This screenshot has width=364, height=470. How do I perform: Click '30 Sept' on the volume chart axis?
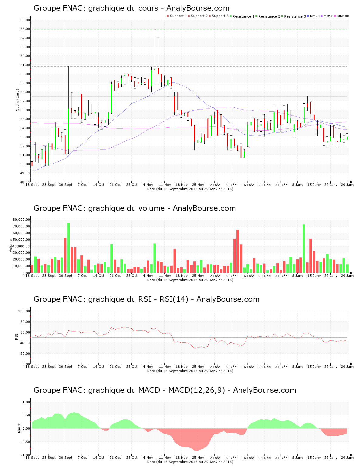(x=66, y=276)
